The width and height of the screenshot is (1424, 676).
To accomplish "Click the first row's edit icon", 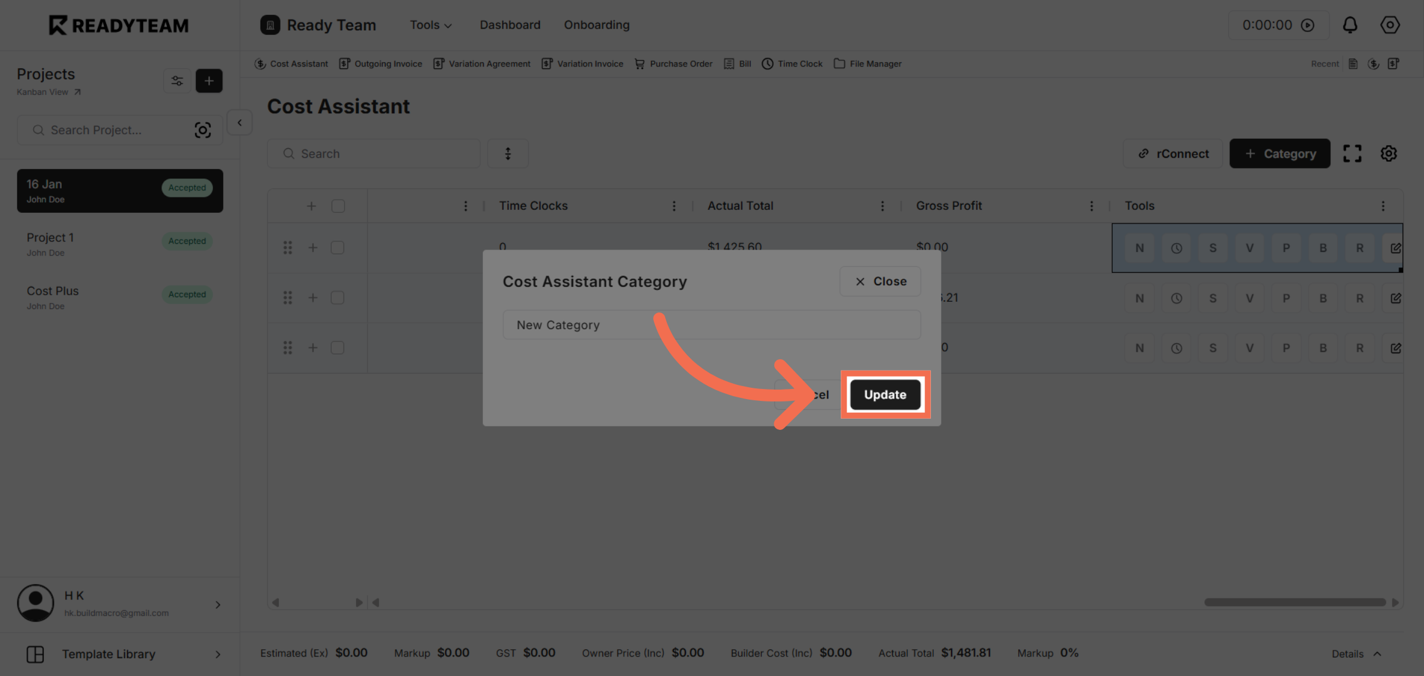I will point(1395,248).
